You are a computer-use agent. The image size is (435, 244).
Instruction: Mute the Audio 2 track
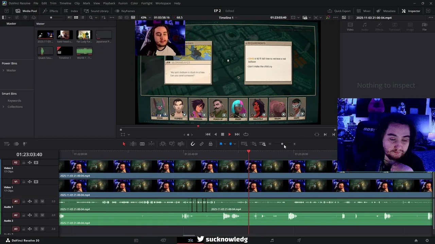coord(42,215)
